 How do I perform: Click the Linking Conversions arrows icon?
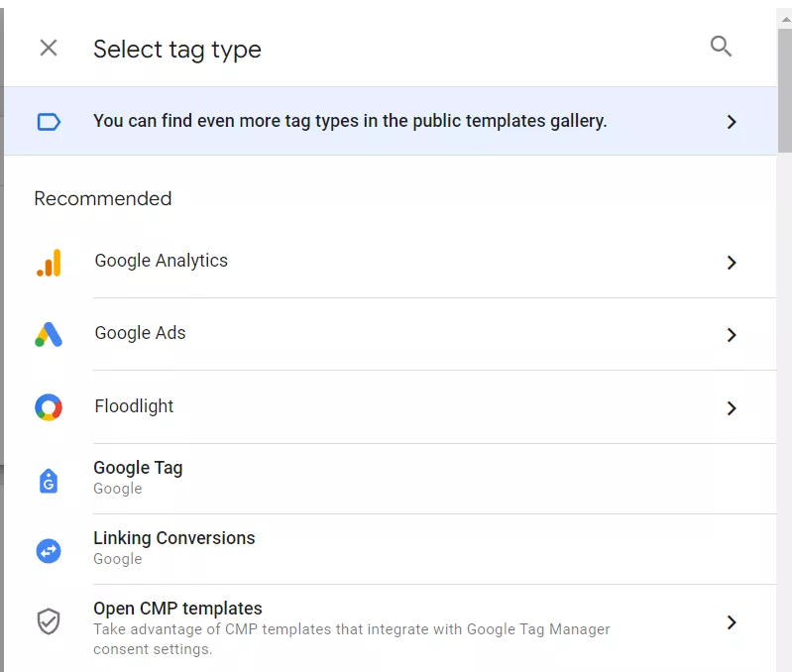coord(49,551)
